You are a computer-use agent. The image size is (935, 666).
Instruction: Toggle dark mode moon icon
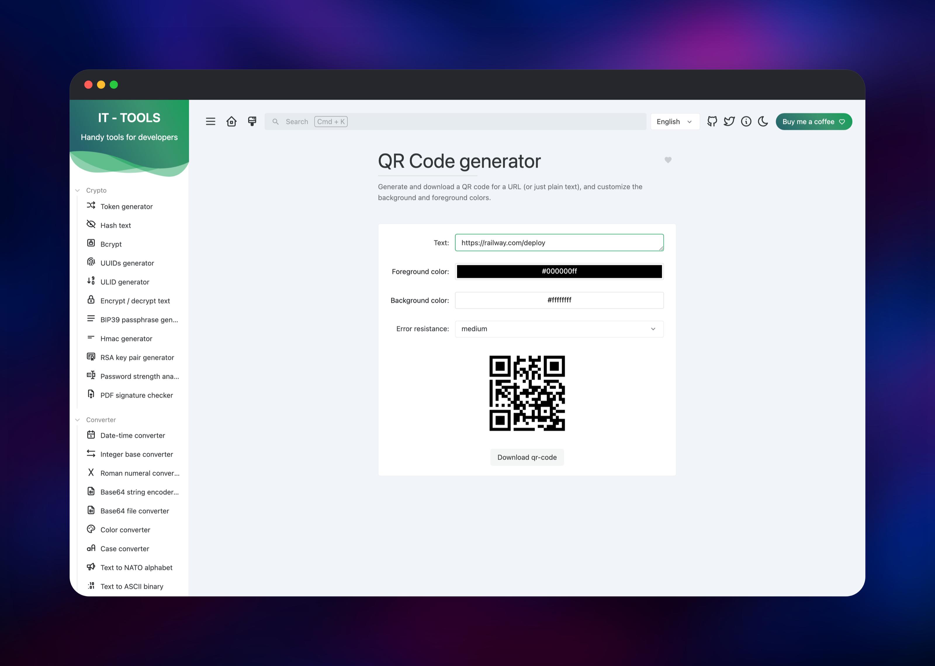tap(763, 121)
